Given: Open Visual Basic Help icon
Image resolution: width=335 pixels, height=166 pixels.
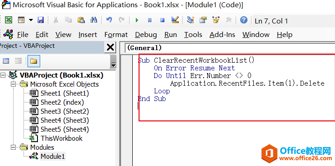Looking at the screenshot, I should (243, 20).
